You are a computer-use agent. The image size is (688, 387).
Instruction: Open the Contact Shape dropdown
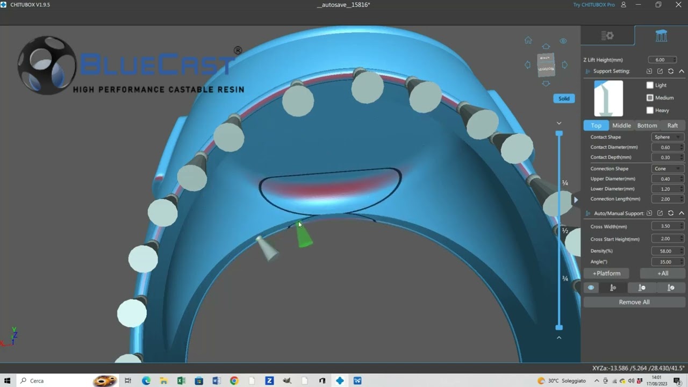click(667, 137)
